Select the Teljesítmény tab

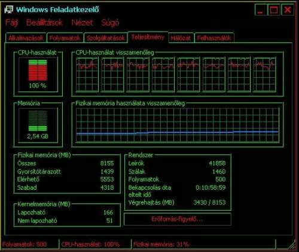(148, 37)
